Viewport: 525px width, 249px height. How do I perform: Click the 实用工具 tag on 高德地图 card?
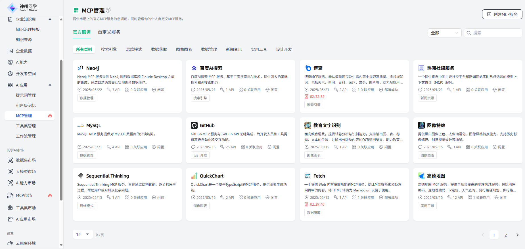click(x=427, y=206)
